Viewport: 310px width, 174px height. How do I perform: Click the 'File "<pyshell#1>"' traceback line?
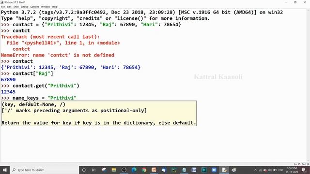pos(63,43)
